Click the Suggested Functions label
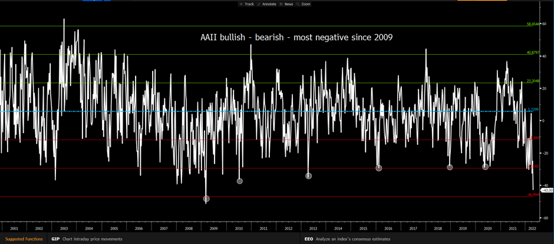 (24, 239)
